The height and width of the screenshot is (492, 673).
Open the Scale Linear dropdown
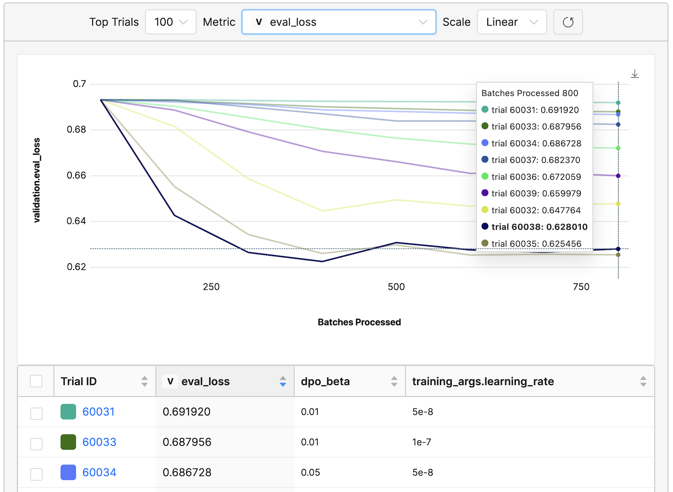coord(512,22)
